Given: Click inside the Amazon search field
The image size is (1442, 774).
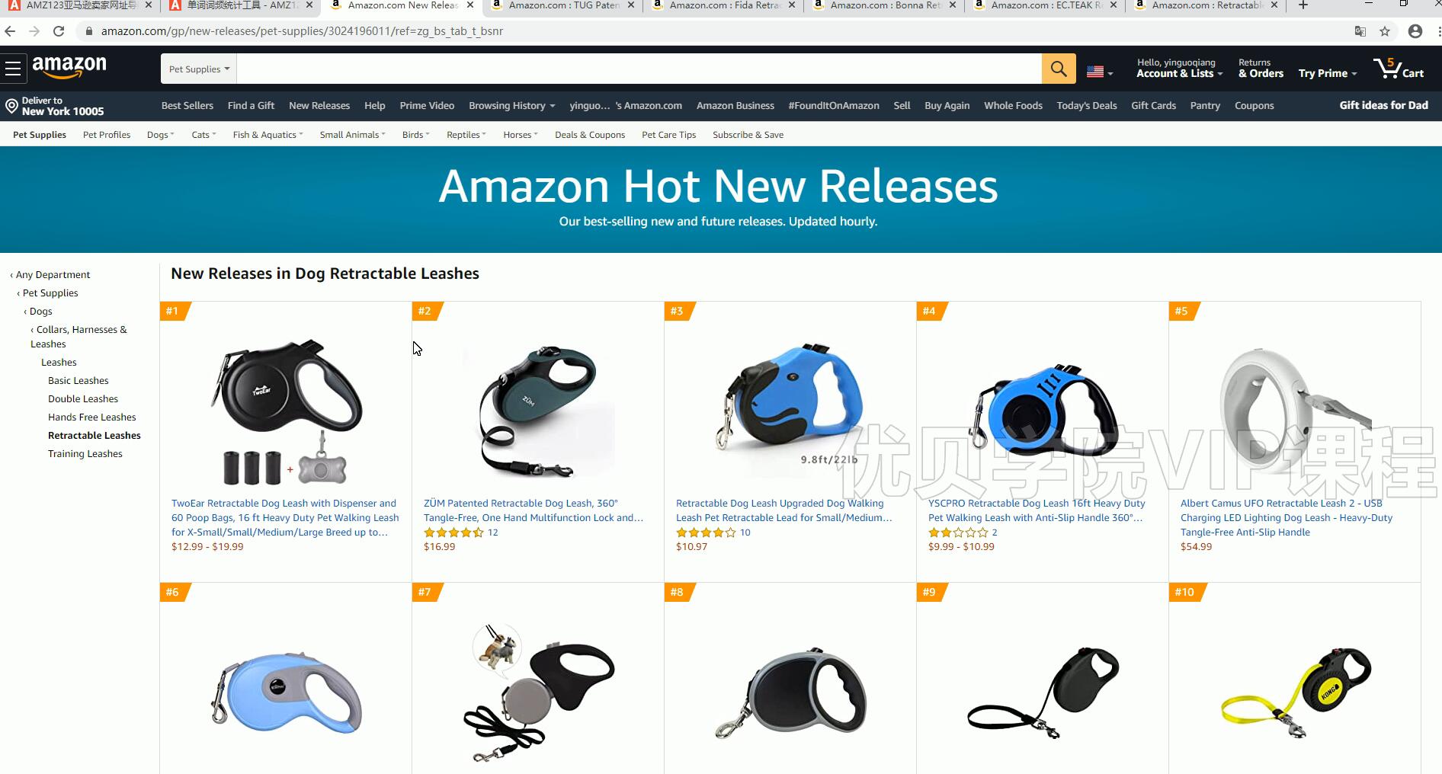Looking at the screenshot, I should pyautogui.click(x=639, y=69).
